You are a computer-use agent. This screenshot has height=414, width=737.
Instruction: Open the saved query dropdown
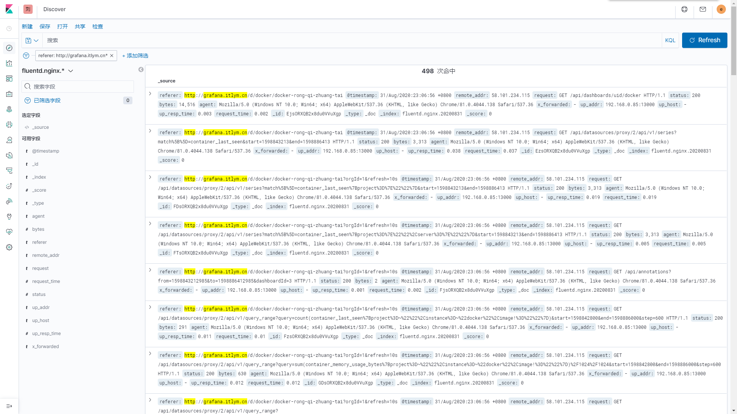click(32, 40)
